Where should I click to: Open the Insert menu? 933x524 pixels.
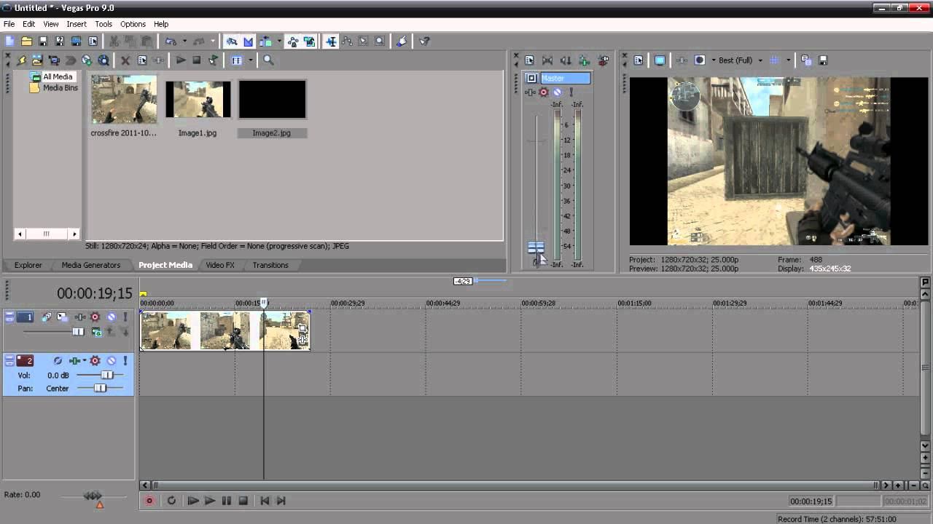pos(77,24)
